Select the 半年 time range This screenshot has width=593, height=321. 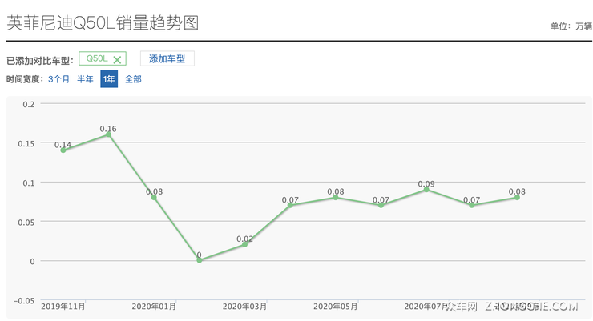pos(85,79)
